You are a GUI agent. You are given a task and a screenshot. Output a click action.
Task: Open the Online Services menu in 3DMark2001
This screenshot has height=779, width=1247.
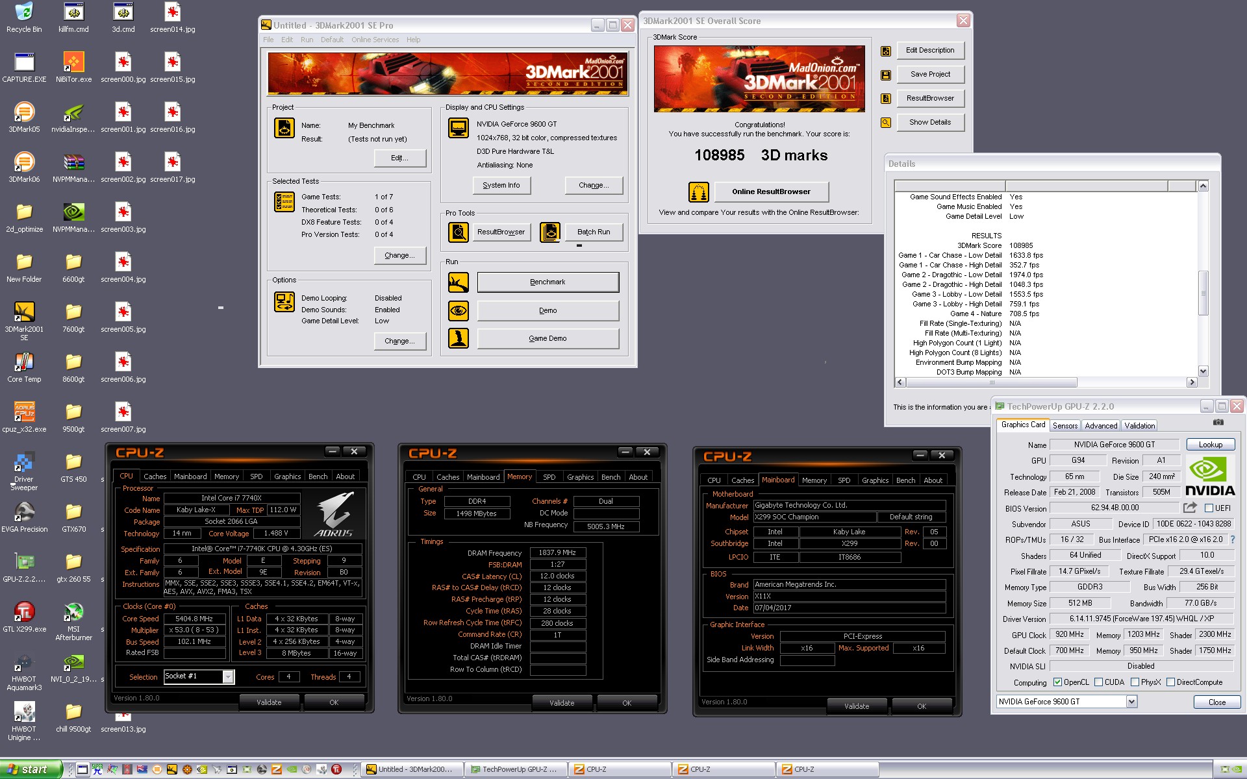[375, 40]
